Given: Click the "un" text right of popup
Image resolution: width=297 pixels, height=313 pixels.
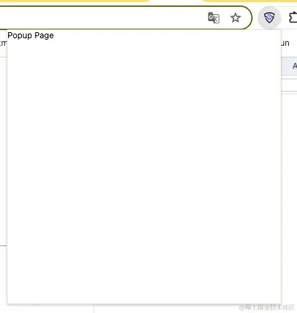Looking at the screenshot, I should pyautogui.click(x=285, y=43).
